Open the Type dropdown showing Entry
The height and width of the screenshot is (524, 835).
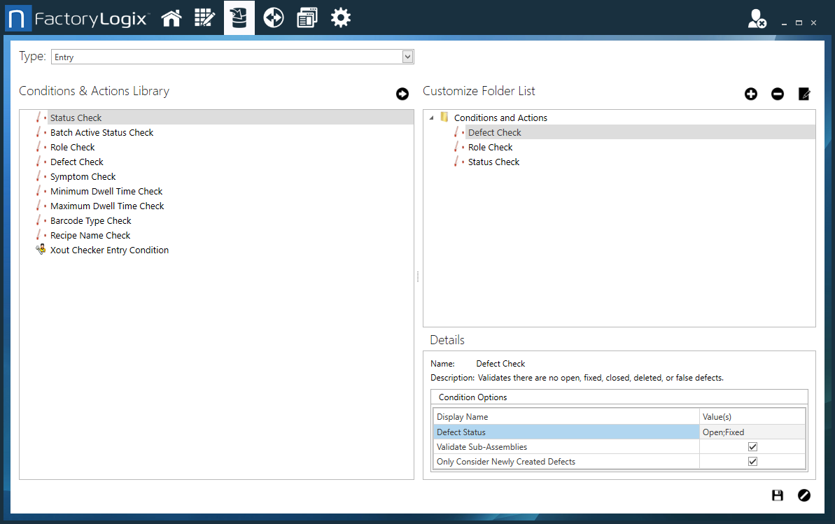(x=407, y=57)
